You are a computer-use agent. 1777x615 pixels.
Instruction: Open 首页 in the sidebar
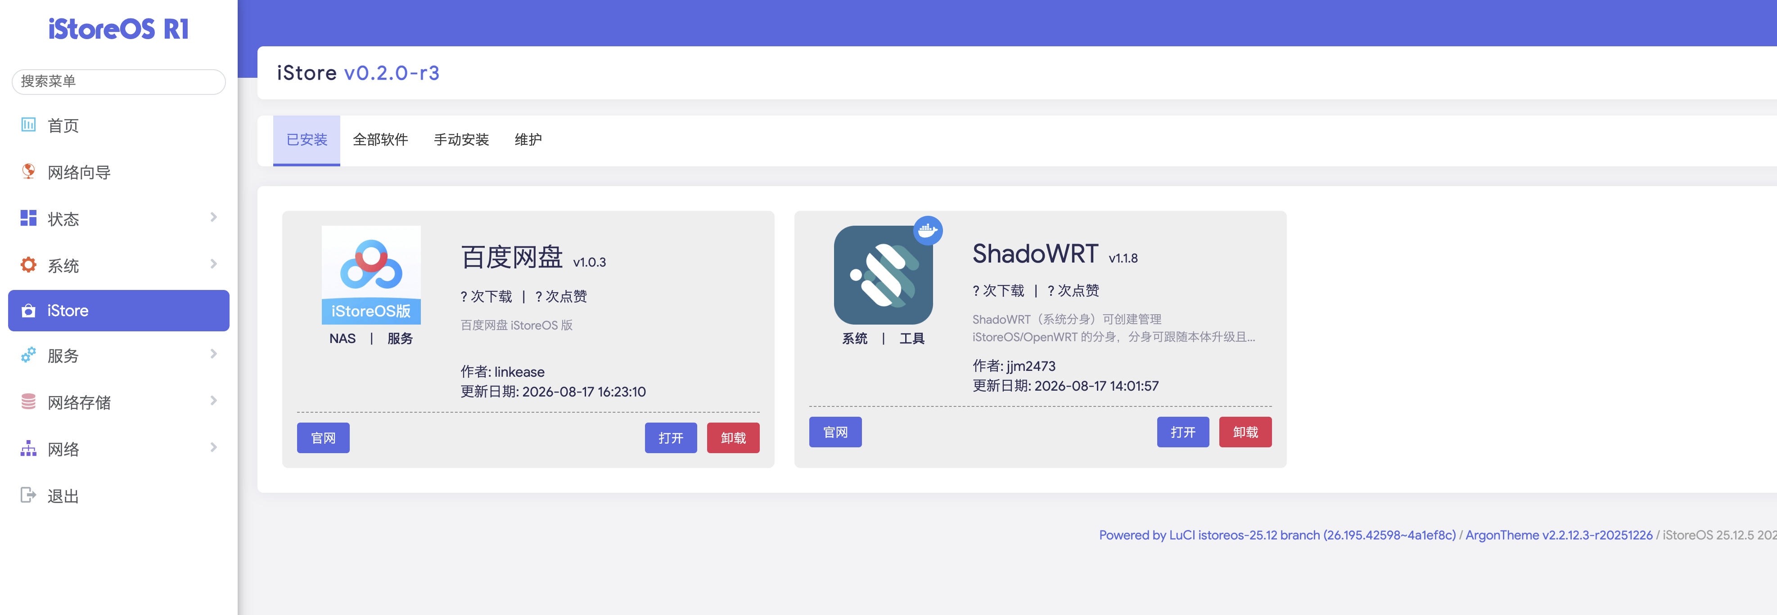click(63, 125)
